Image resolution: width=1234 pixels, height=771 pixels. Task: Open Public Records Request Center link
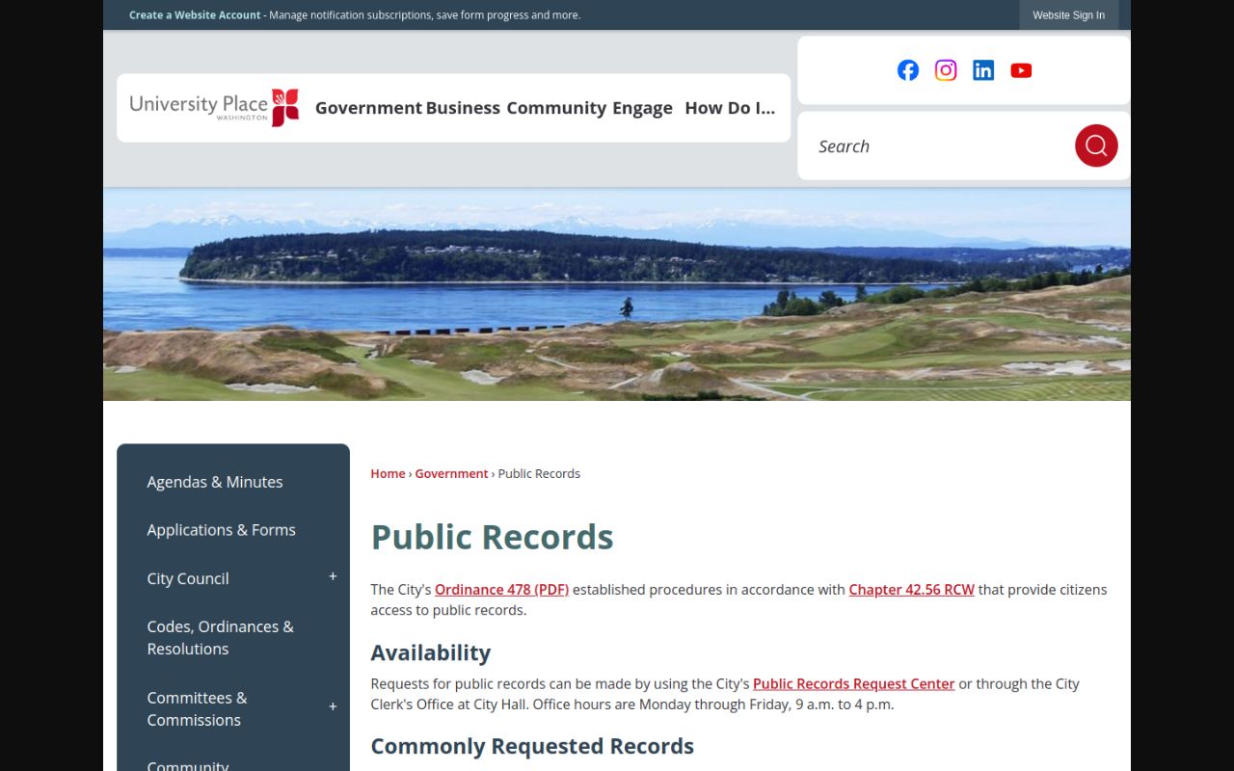point(853,683)
